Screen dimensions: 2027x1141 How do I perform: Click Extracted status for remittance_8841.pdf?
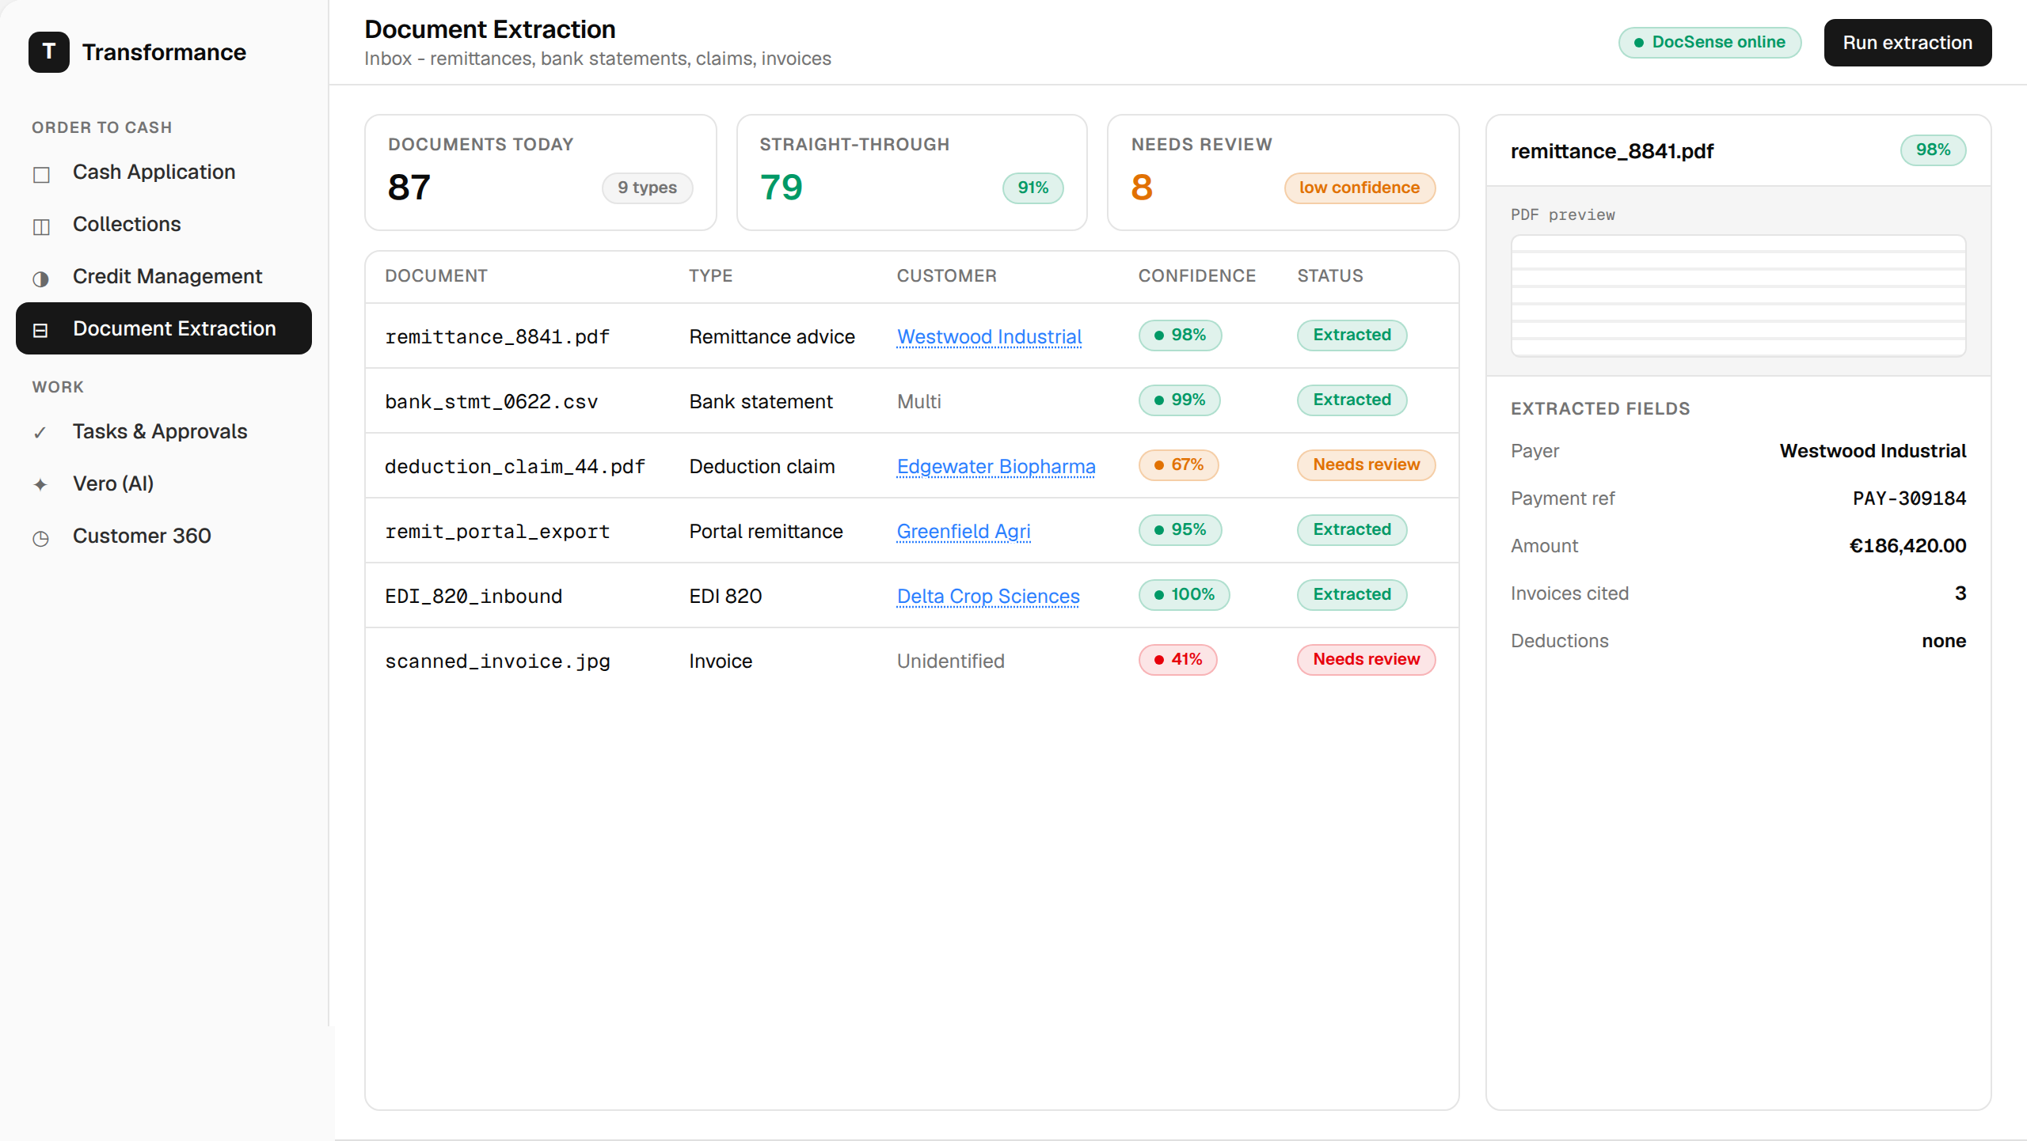(x=1352, y=335)
